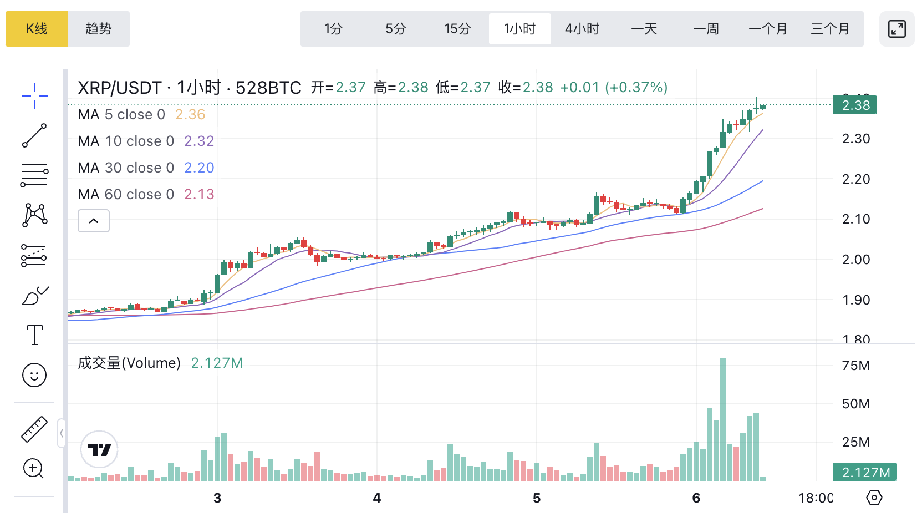This screenshot has height=517, width=917.
Task: Open the emoji icons picker
Action: point(34,375)
